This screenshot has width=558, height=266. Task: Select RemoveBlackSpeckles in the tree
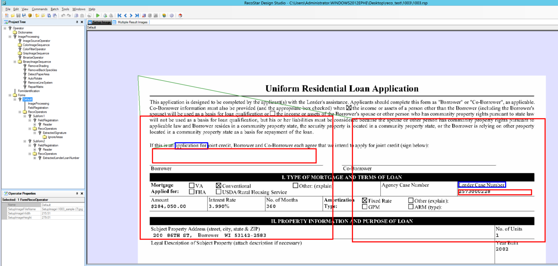coord(43,70)
